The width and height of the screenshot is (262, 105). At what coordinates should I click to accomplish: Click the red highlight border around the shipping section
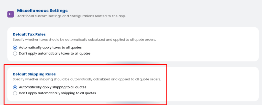tap(167, 84)
